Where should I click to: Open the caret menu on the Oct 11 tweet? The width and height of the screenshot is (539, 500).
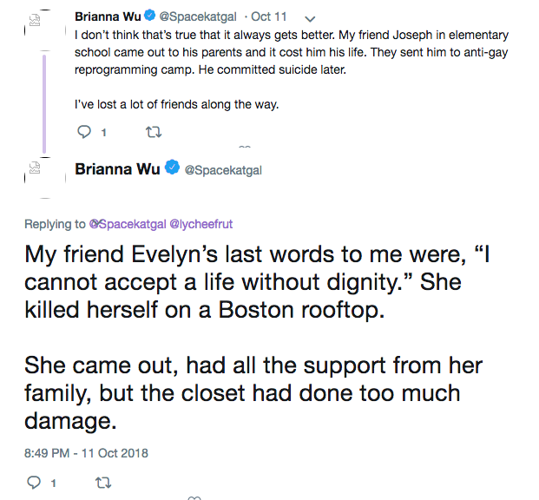310,19
